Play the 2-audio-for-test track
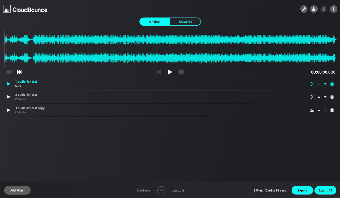340x198 pixels. (8, 97)
